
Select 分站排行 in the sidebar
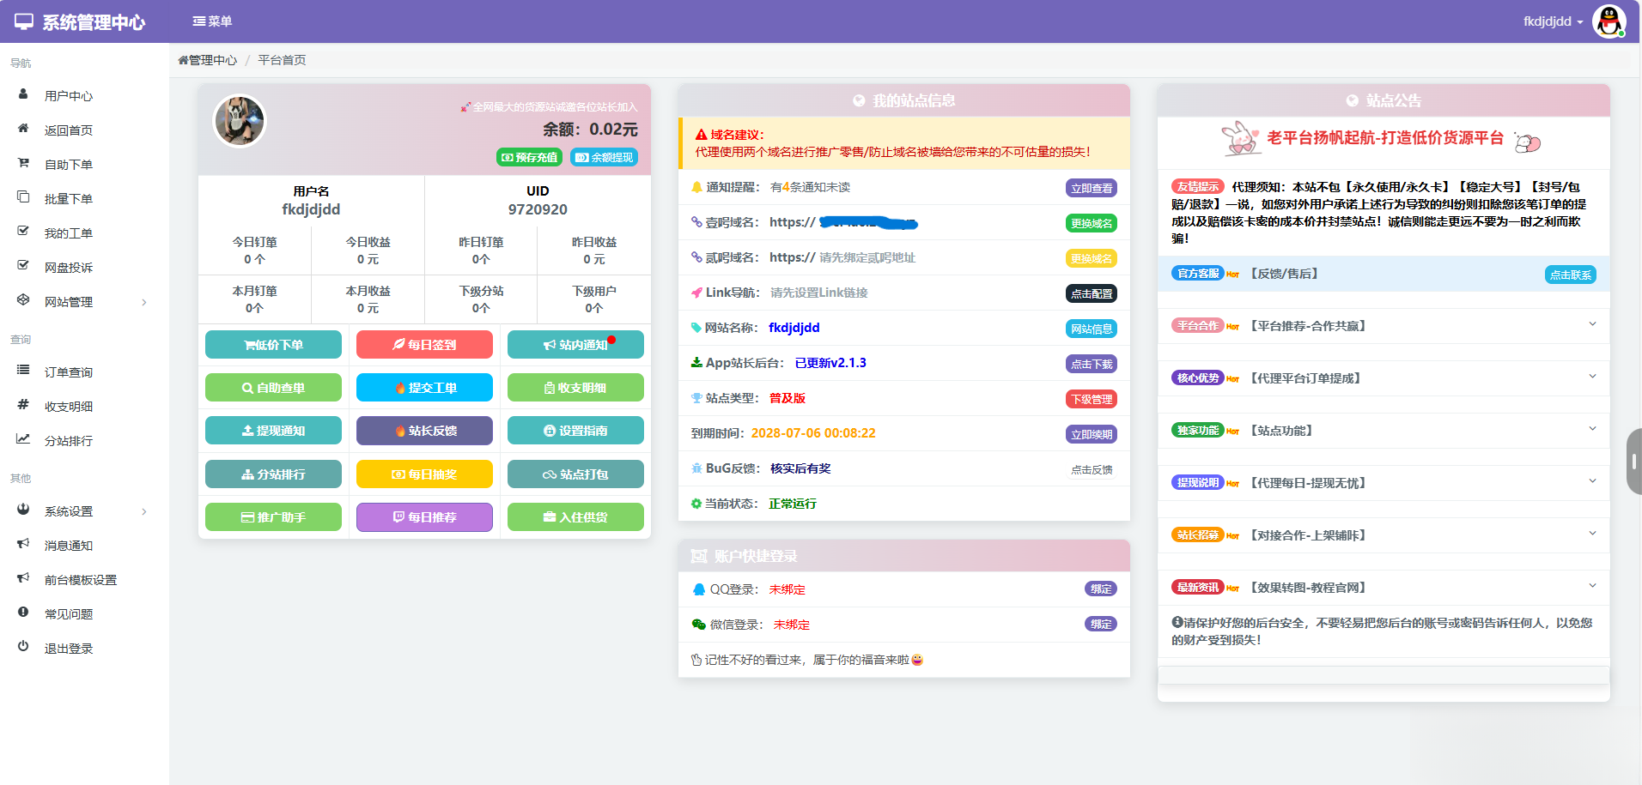pyautogui.click(x=69, y=440)
